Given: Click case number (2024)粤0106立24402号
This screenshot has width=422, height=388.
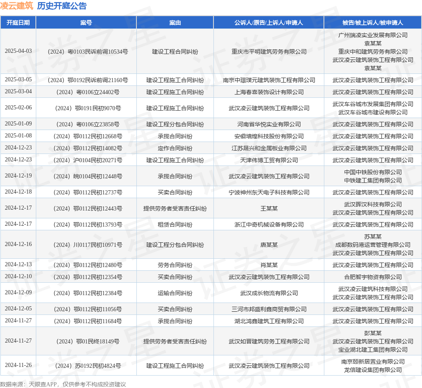Looking at the screenshot, I should (x=86, y=92).
